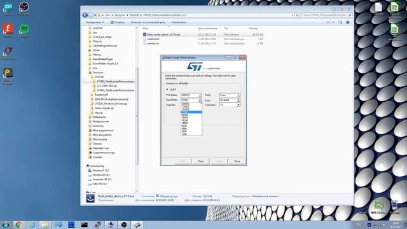Viewport: 407px width, 229px height.
Task: Open the Timeout(s) dropdown
Action: (230, 104)
